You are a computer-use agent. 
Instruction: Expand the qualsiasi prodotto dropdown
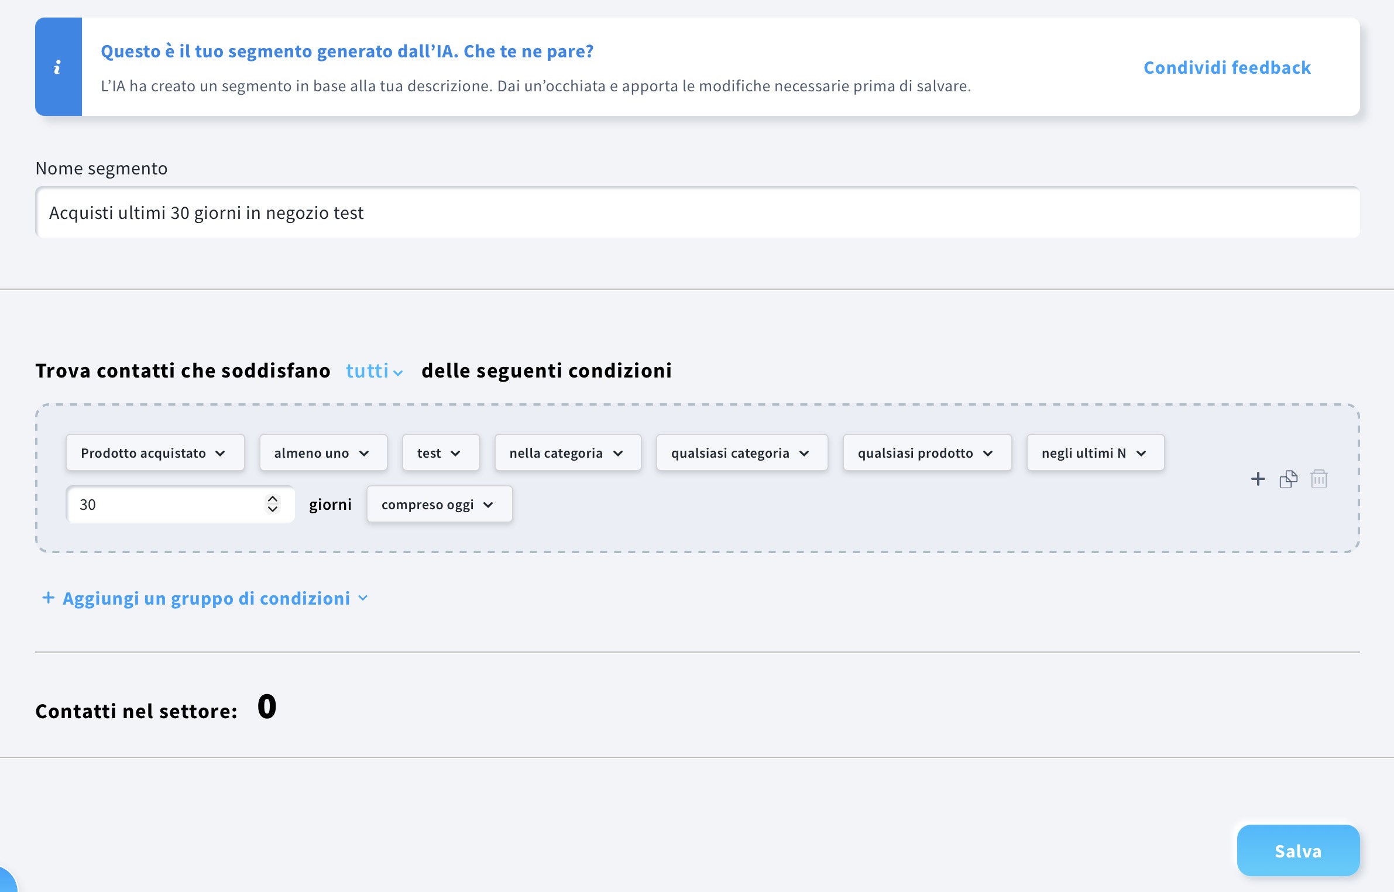(926, 452)
